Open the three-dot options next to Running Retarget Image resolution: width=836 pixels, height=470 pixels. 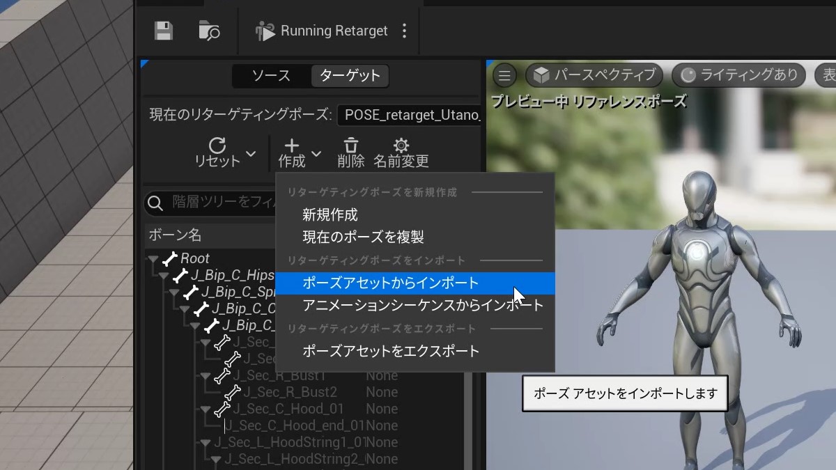(405, 31)
